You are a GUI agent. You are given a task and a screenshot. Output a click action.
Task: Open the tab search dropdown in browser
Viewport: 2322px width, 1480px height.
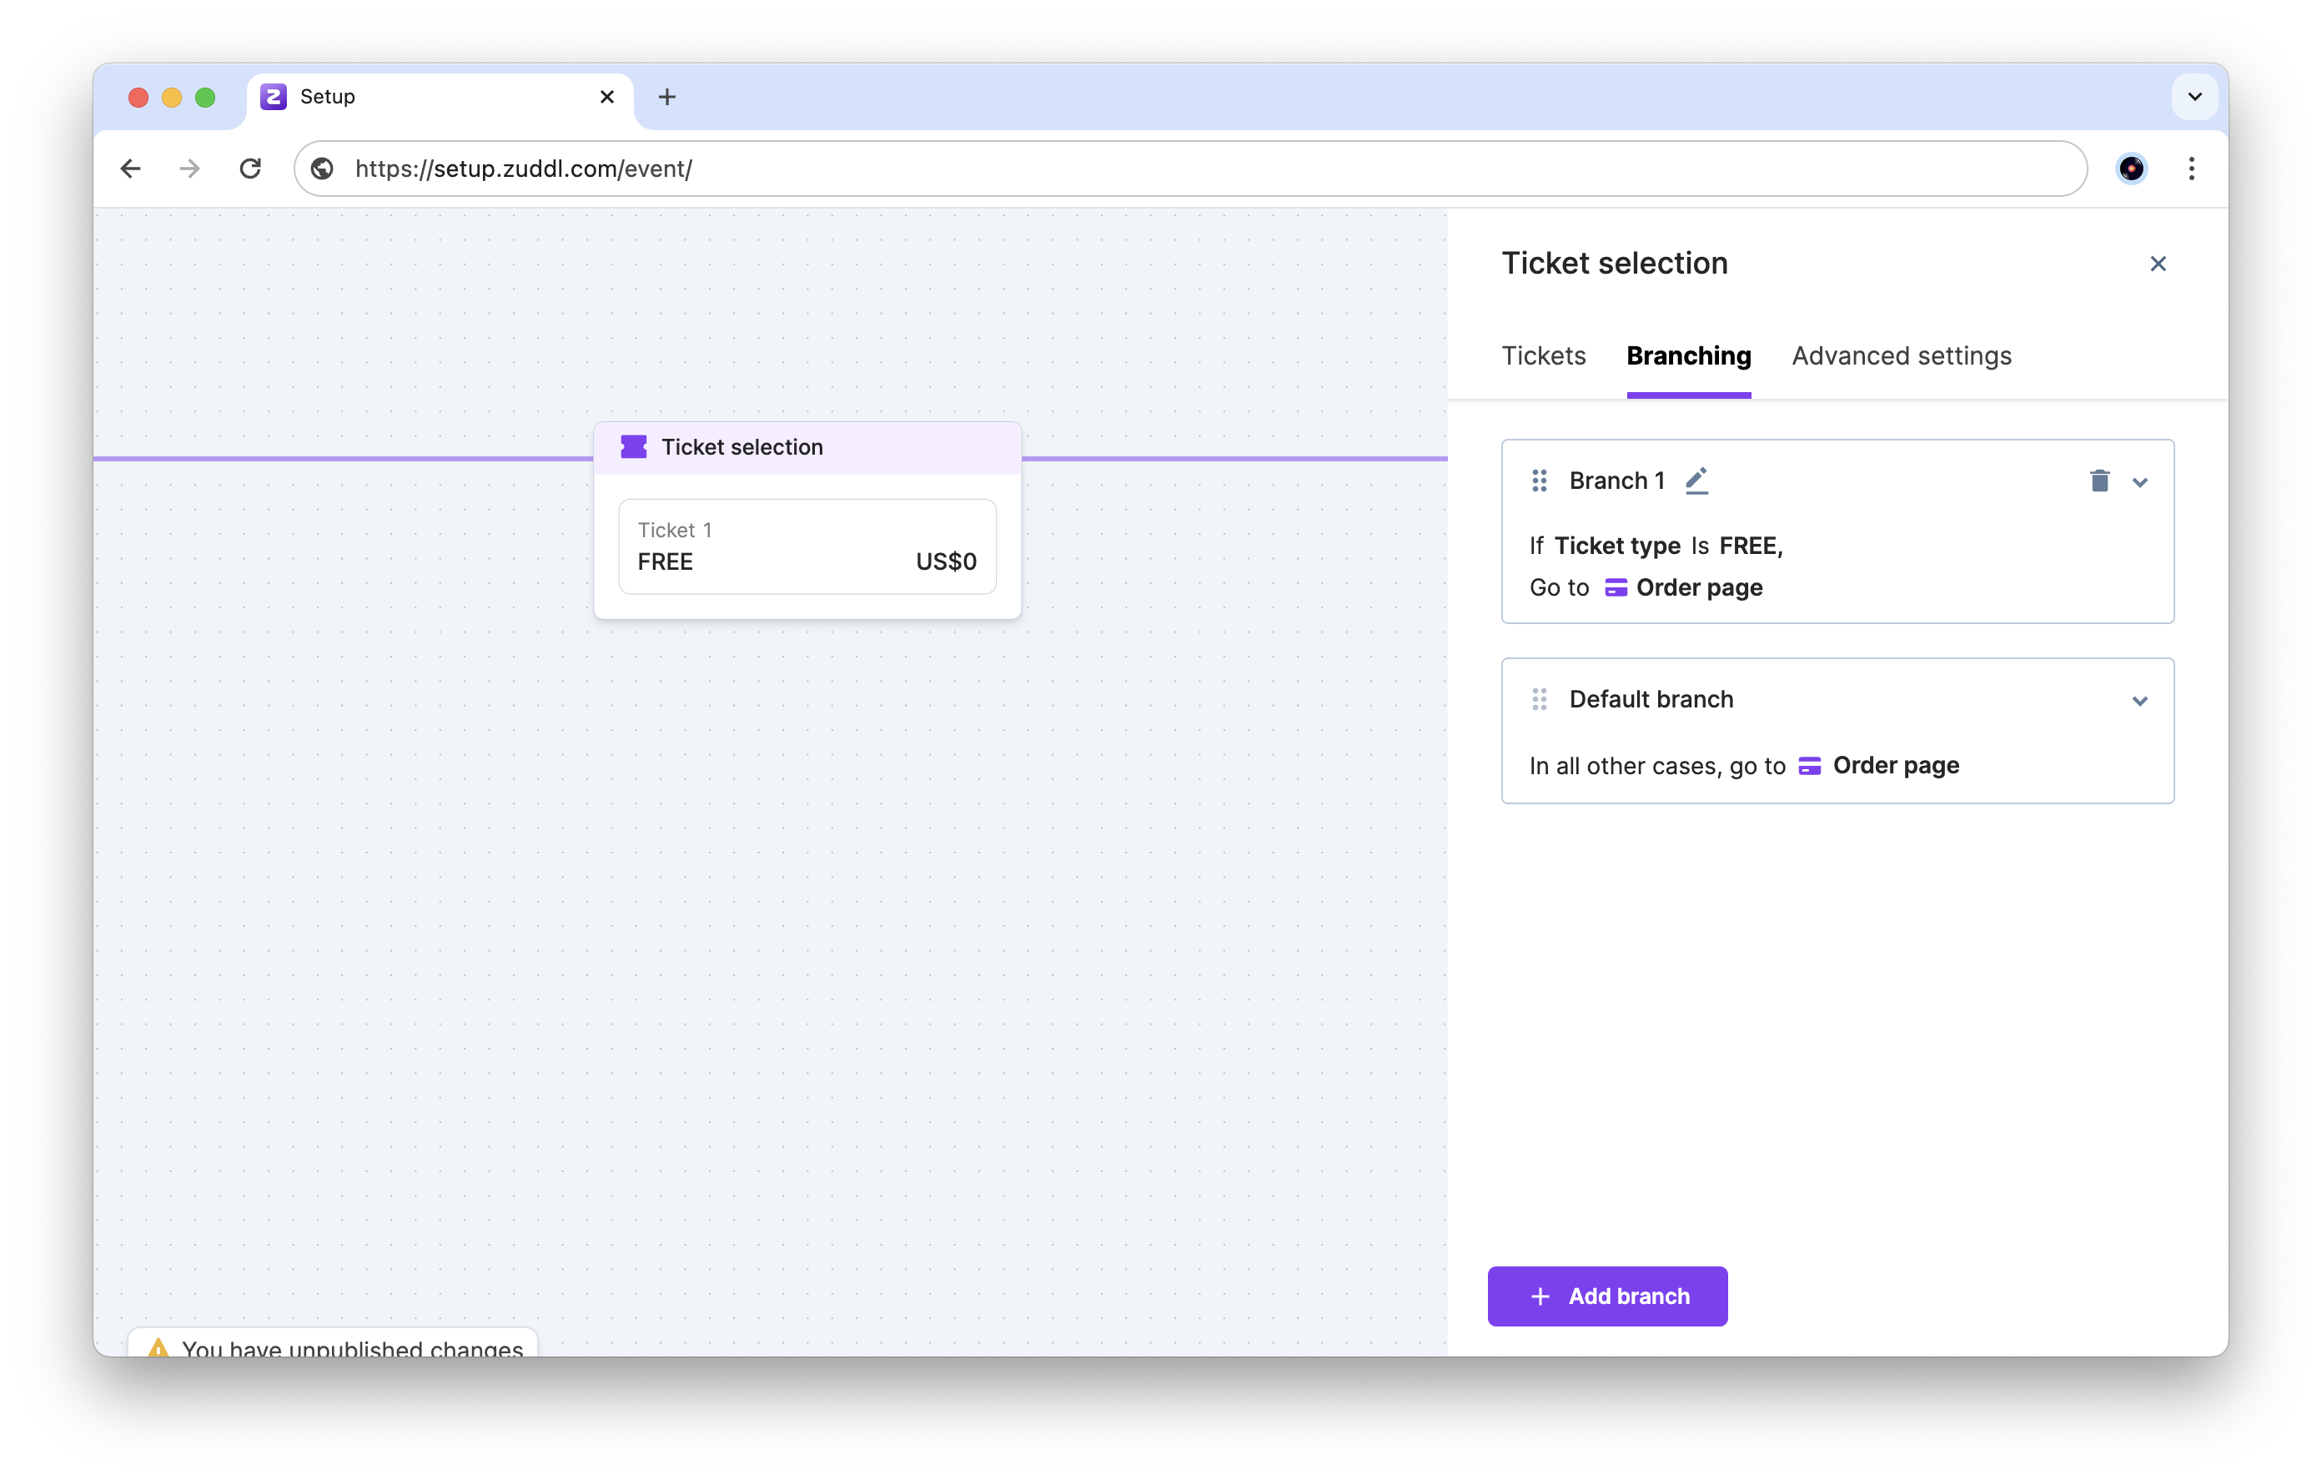pyautogui.click(x=2194, y=97)
